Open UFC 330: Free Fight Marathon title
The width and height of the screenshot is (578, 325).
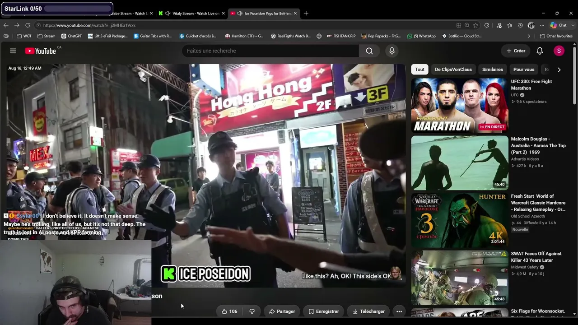531,85
